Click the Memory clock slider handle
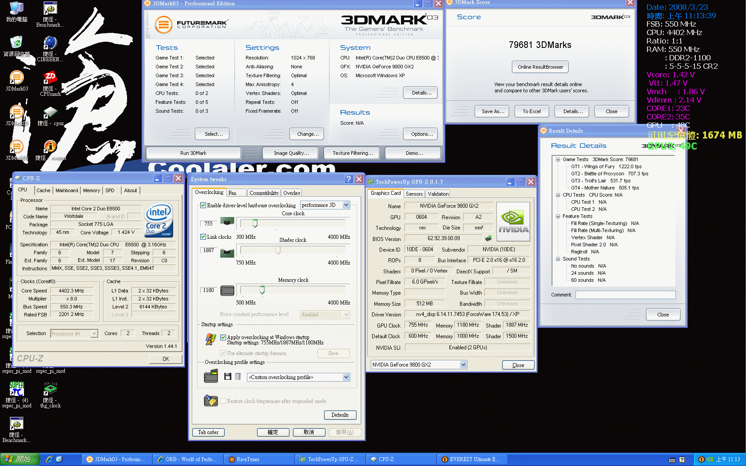Screen dimensions: 746x466 coord(262,290)
